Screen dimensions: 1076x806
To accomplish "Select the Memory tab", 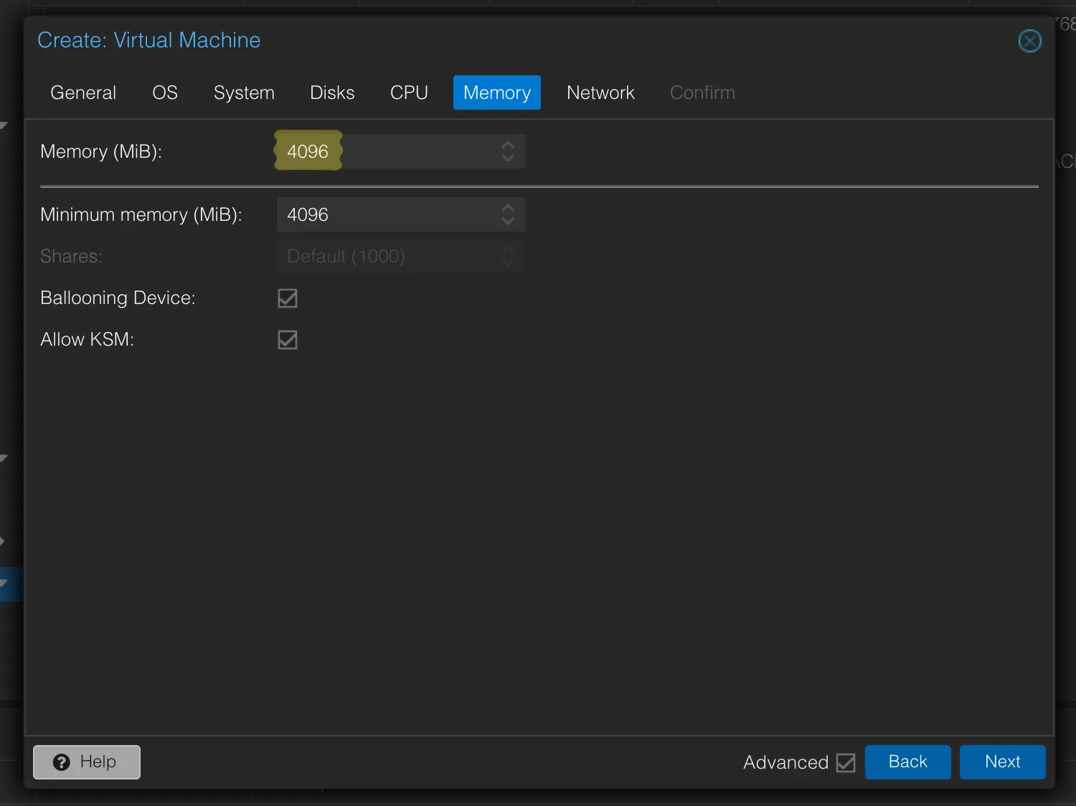I will (x=497, y=93).
